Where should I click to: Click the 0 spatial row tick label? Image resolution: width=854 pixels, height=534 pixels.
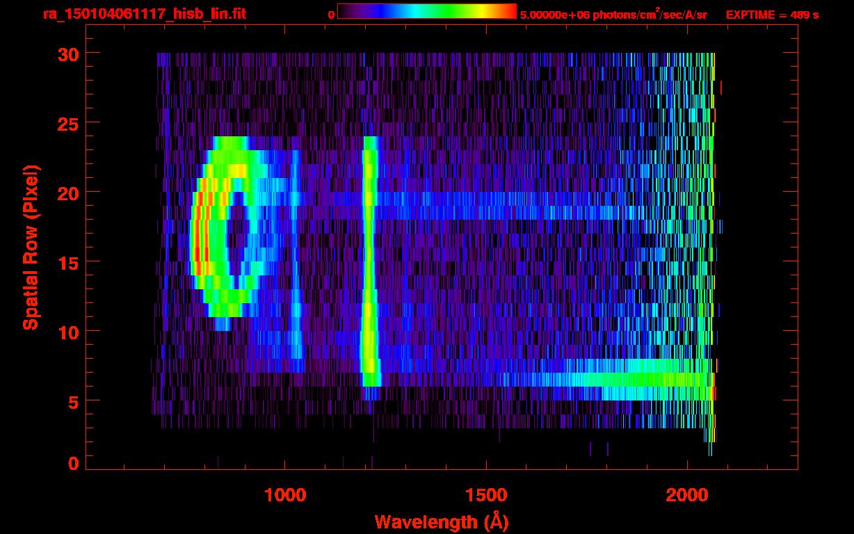[x=74, y=463]
